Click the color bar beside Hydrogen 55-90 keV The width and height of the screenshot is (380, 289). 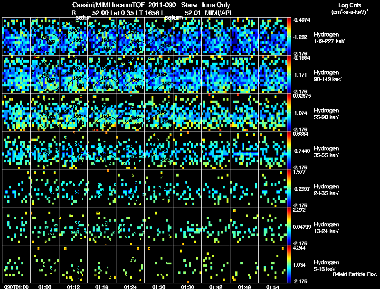[289, 112]
